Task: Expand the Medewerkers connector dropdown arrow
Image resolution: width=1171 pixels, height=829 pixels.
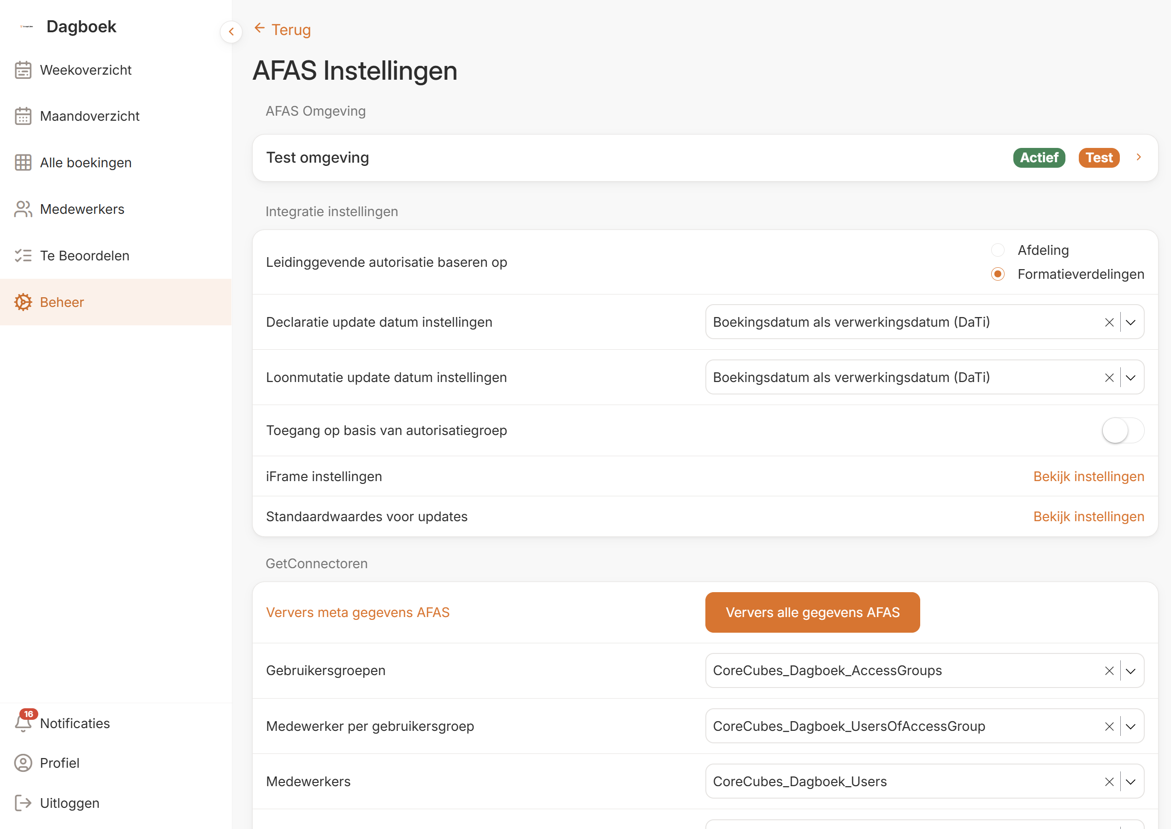Action: click(x=1130, y=782)
